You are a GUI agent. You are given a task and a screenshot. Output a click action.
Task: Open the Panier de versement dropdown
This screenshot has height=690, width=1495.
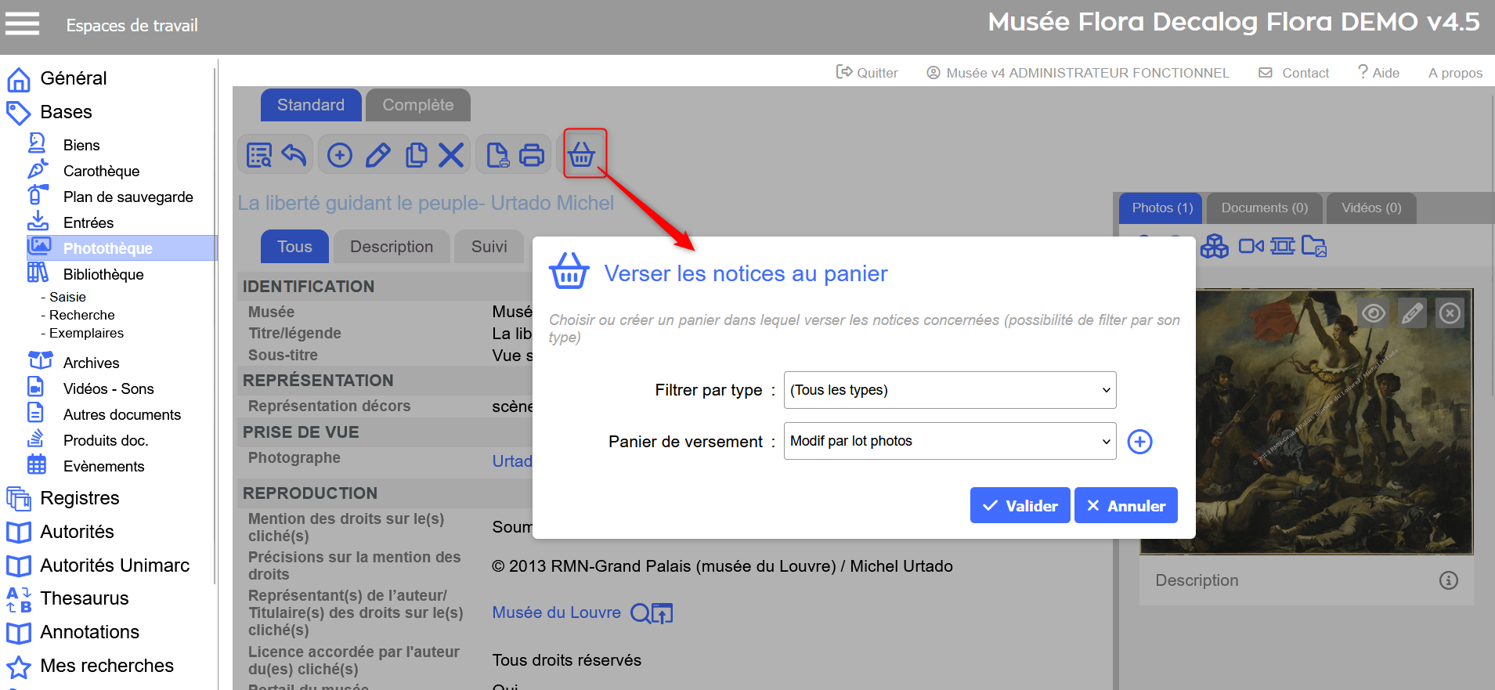(x=949, y=441)
